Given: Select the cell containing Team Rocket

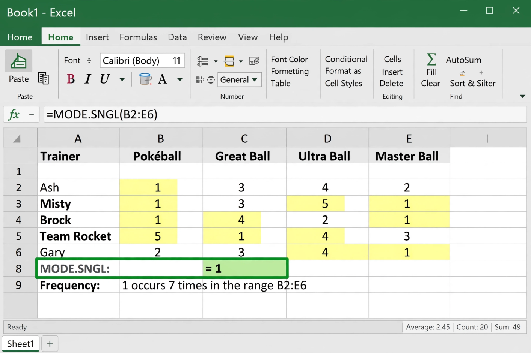Looking at the screenshot, I should [78, 236].
